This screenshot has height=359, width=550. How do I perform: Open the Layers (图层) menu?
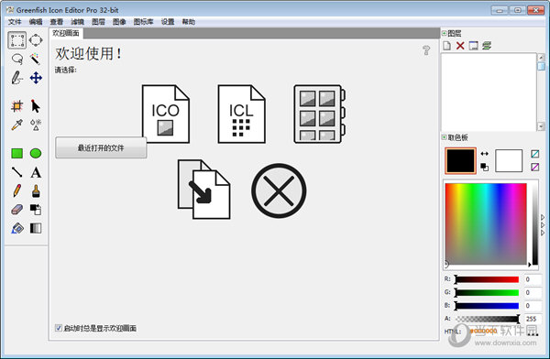point(98,22)
